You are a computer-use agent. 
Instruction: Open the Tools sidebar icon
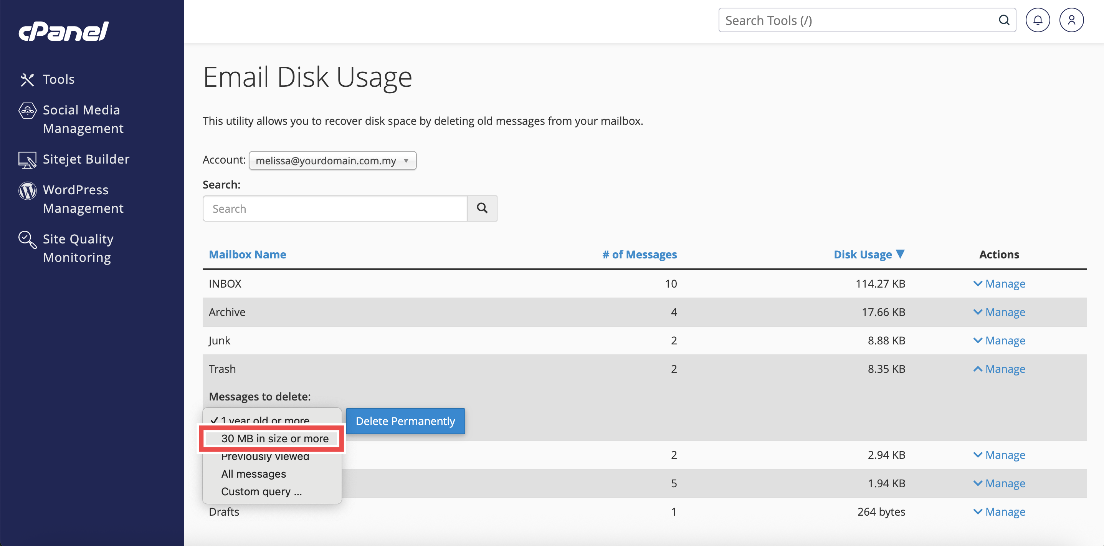tap(27, 79)
